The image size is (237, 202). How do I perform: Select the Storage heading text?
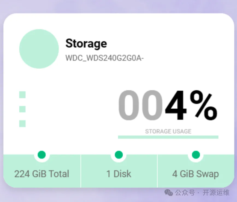(86, 43)
